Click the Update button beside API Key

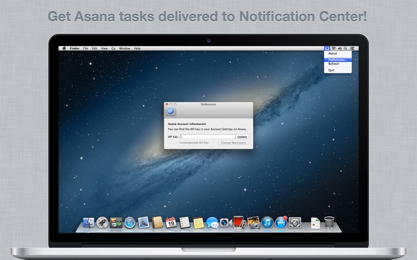[242, 137]
